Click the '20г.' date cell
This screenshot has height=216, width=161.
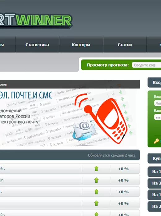click(x=2, y=214)
